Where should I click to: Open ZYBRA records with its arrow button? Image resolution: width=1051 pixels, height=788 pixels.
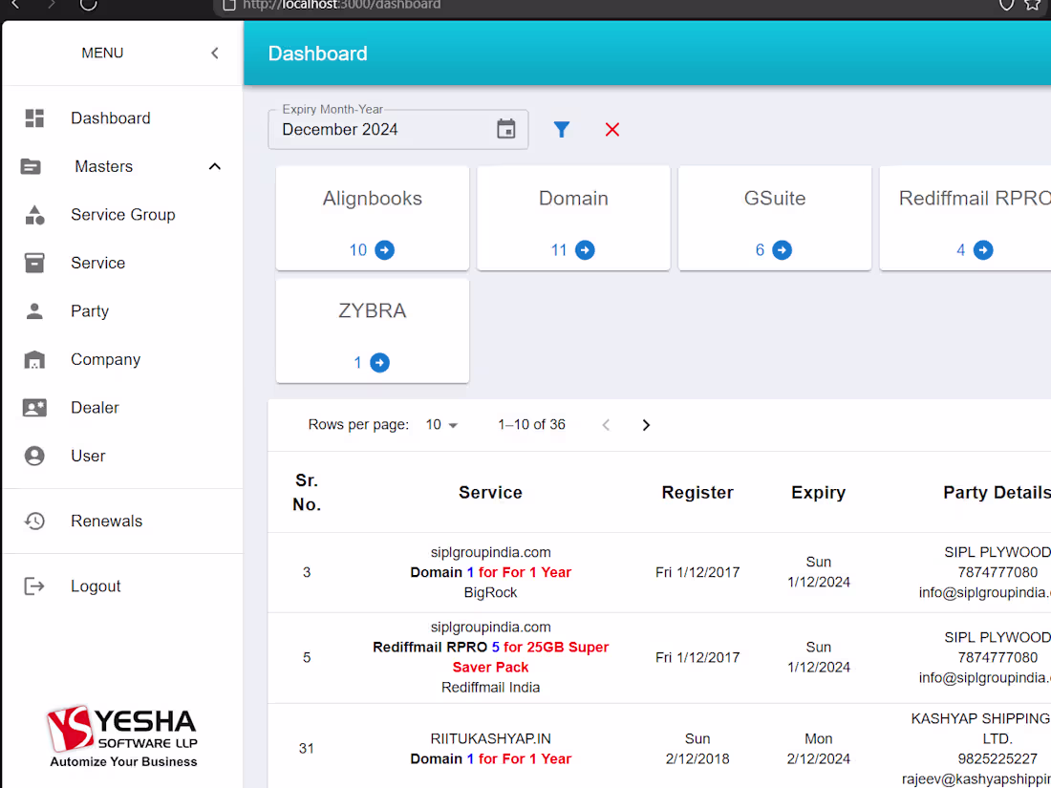pos(378,362)
